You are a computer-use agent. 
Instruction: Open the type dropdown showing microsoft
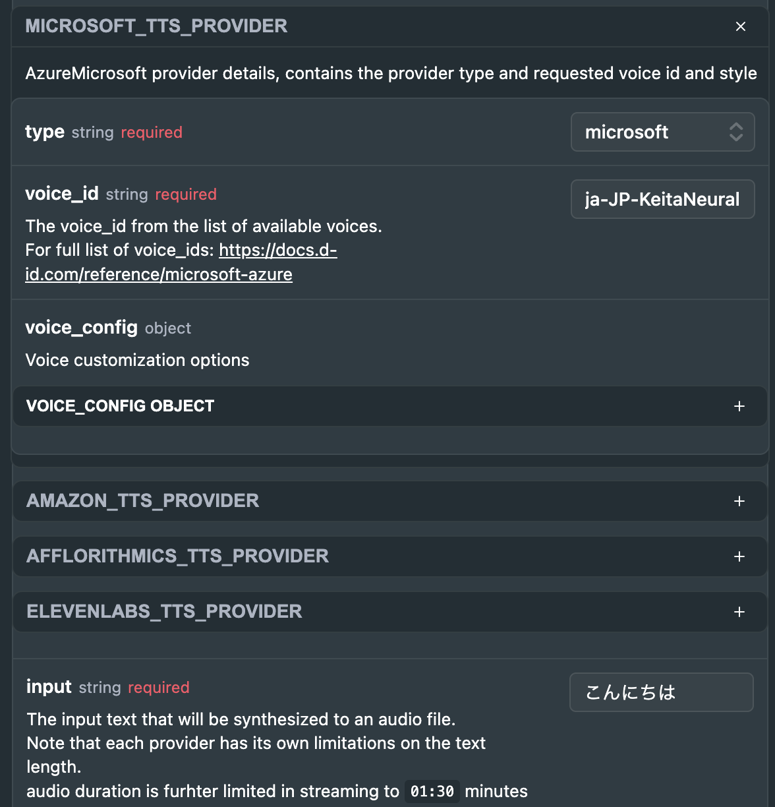pos(662,132)
